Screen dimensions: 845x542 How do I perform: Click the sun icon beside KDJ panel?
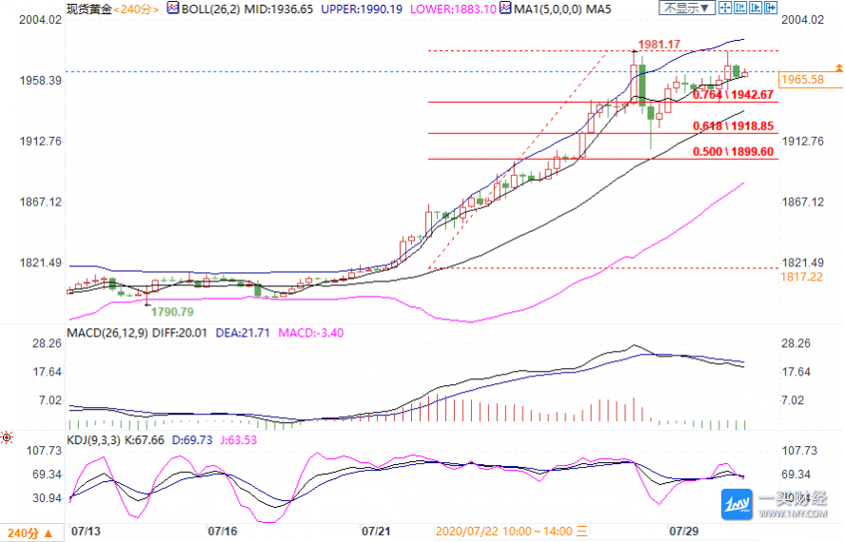7,437
